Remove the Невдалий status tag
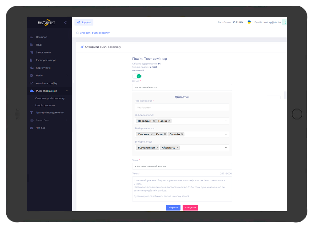314x231 pixels. click(154, 121)
